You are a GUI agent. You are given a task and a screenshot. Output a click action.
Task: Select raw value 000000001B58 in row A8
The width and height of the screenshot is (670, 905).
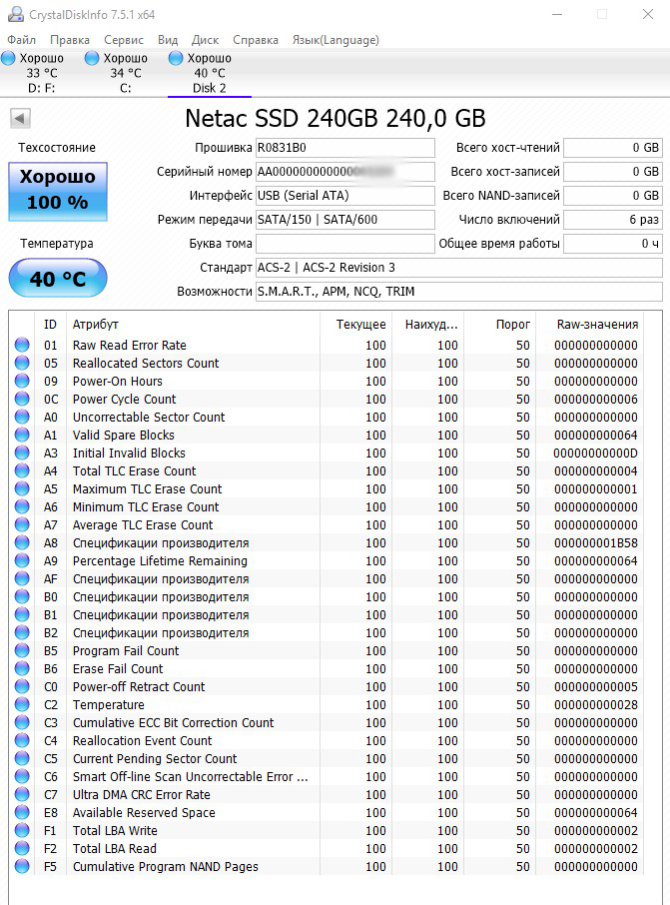[596, 543]
